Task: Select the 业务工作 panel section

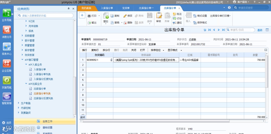Action: [x=45, y=121]
